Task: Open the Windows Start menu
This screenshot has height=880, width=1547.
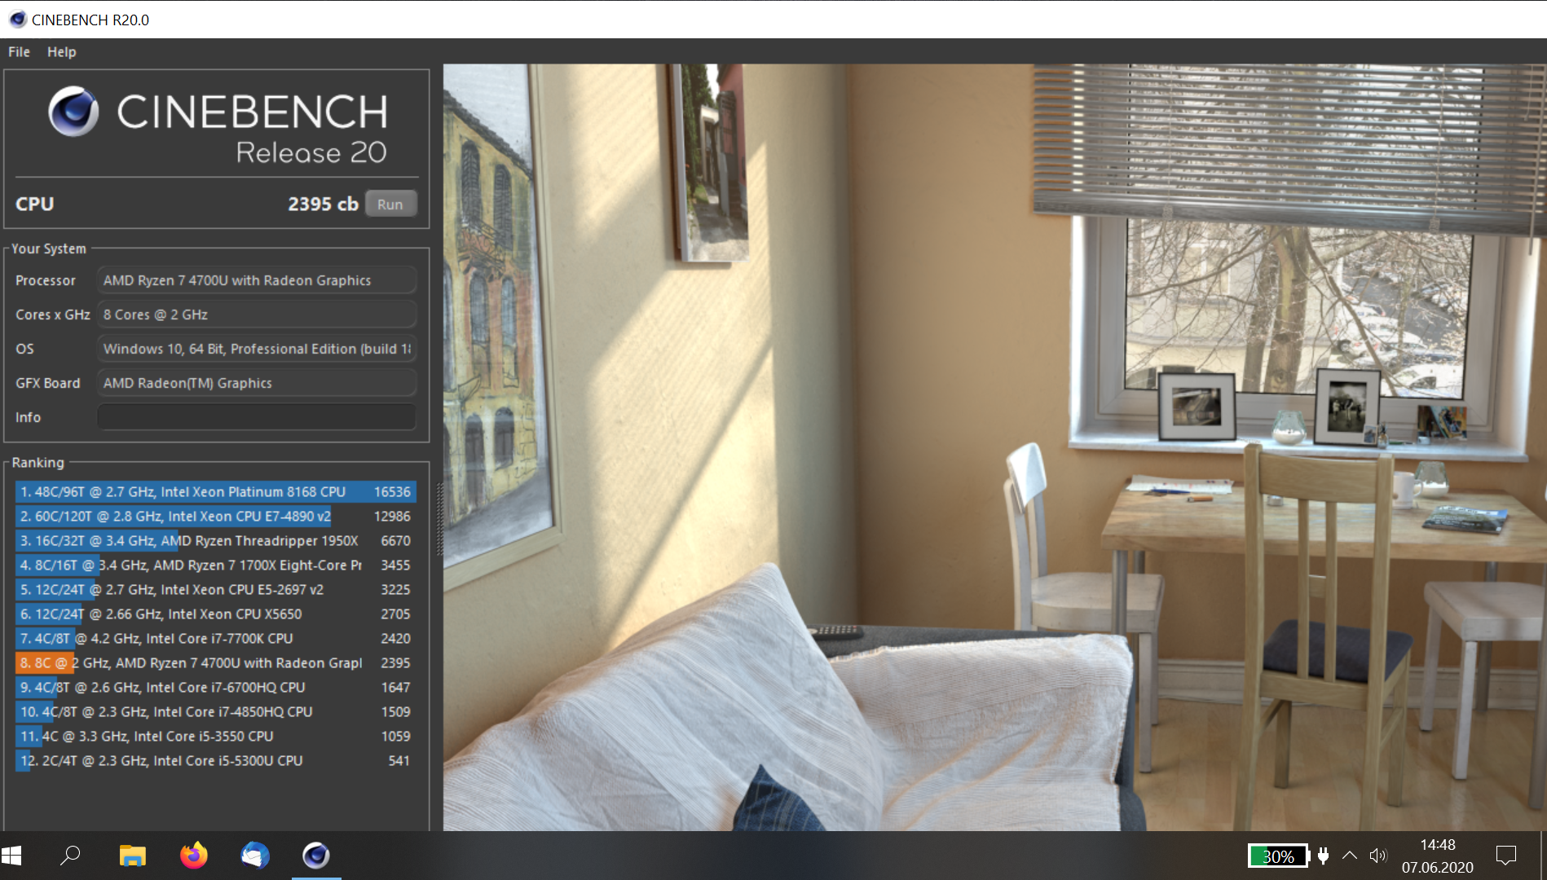Action: (x=11, y=856)
